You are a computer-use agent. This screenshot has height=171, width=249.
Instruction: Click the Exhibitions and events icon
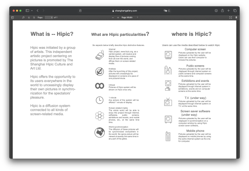(x=168, y=85)
